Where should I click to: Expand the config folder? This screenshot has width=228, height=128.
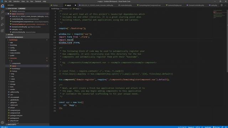[x=27, y=48]
